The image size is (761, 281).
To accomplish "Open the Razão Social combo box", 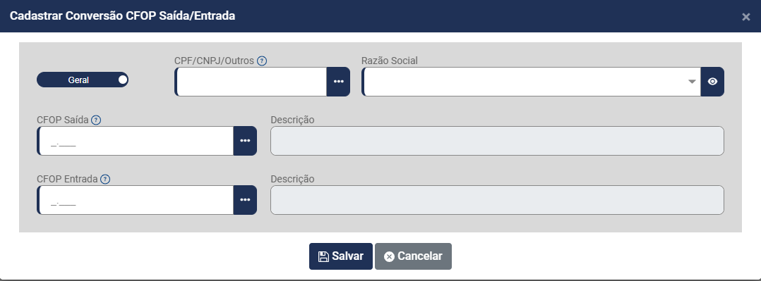I will tap(532, 82).
